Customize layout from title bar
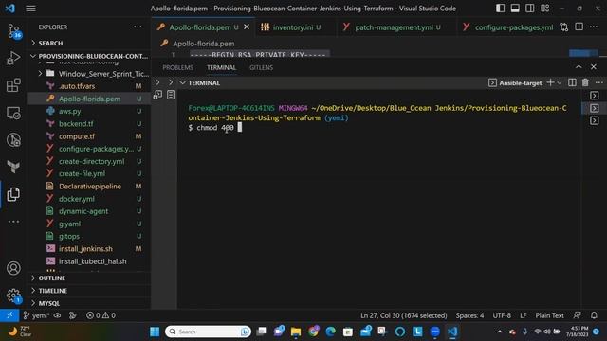Screen dimensions: 607x341 coord(544,9)
